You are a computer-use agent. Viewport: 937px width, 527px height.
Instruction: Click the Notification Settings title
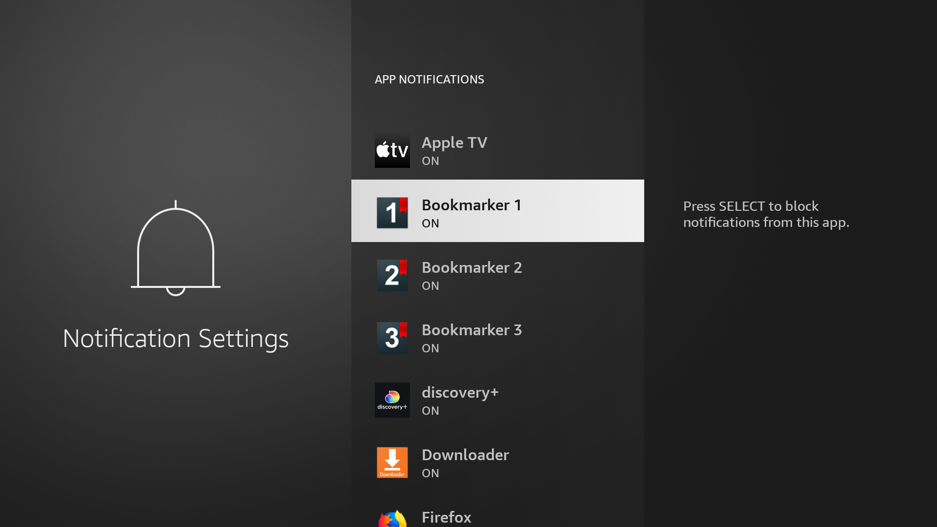[x=176, y=339]
